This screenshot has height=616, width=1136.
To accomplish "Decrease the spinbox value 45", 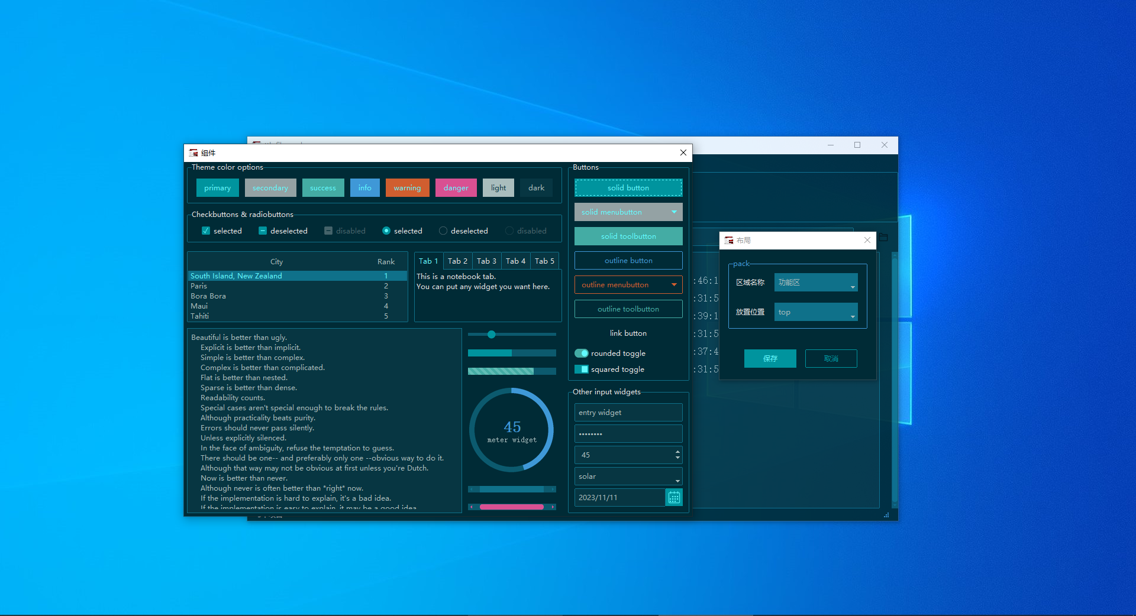I will coord(677,458).
